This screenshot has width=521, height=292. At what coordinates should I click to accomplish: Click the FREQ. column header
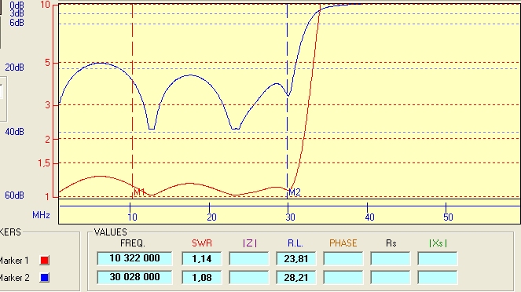pyautogui.click(x=133, y=243)
